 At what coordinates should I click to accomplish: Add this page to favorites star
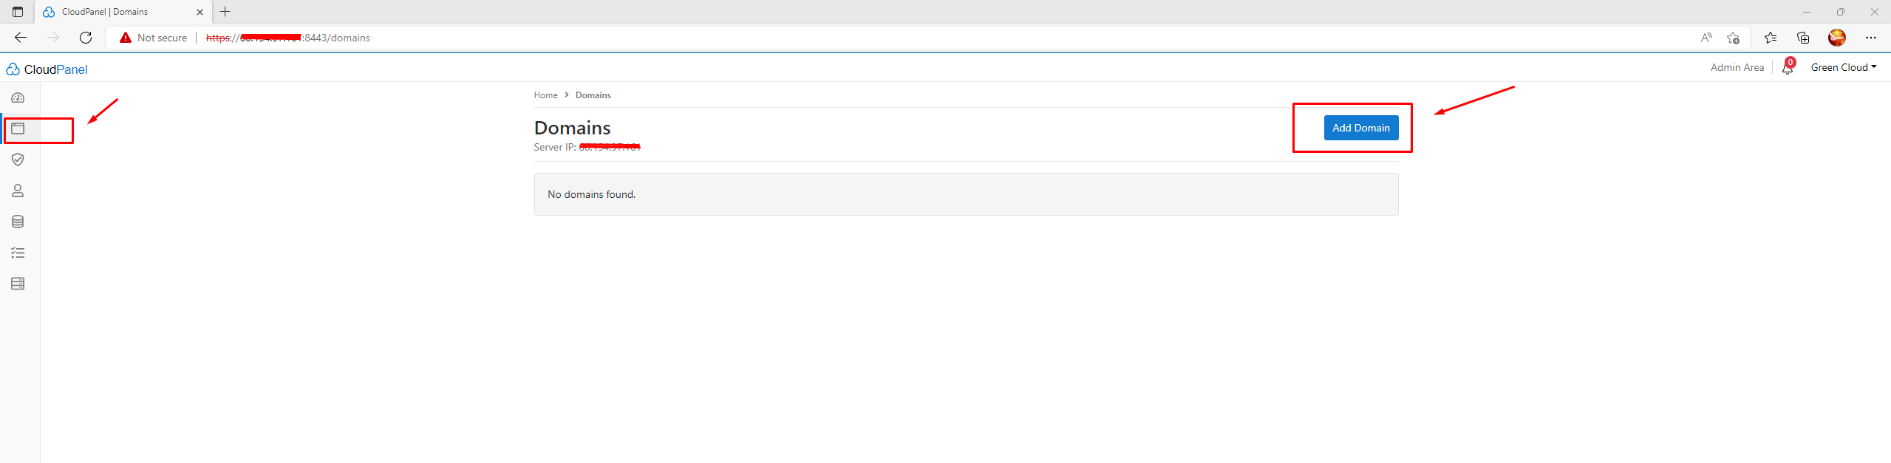tap(1733, 38)
